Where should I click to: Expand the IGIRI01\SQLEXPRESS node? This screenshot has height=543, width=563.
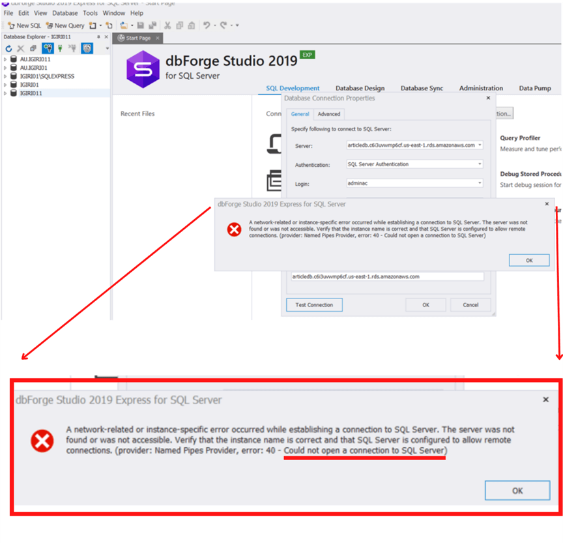pyautogui.click(x=5, y=76)
